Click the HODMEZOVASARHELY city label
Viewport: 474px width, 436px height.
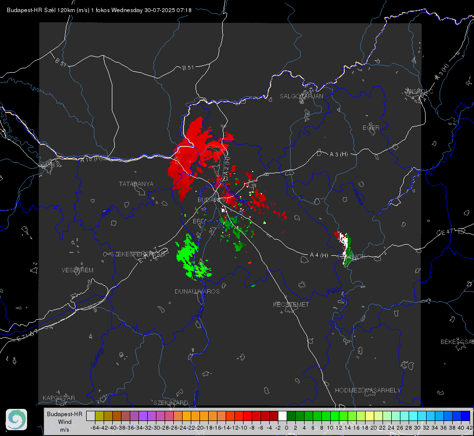(367, 390)
